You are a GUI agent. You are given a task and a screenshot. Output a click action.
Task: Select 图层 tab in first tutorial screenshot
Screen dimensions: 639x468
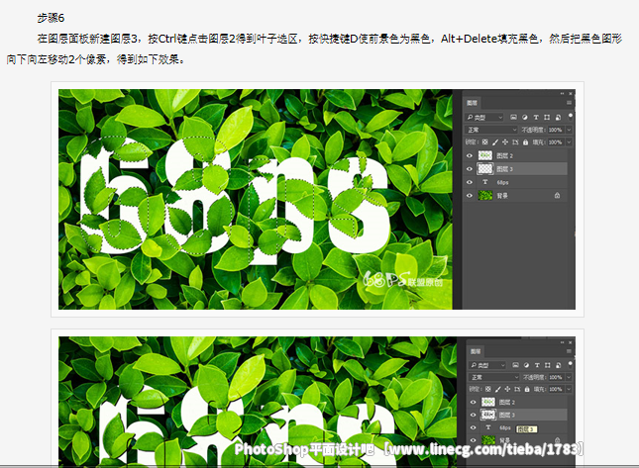tap(472, 103)
